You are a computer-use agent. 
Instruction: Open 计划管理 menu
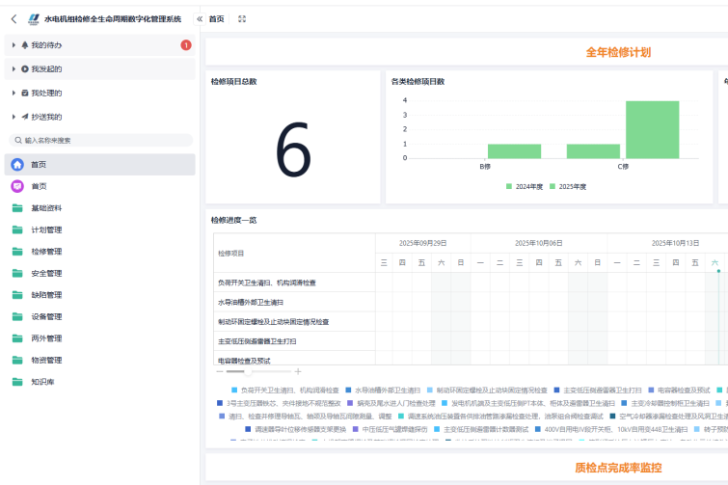[100, 229]
